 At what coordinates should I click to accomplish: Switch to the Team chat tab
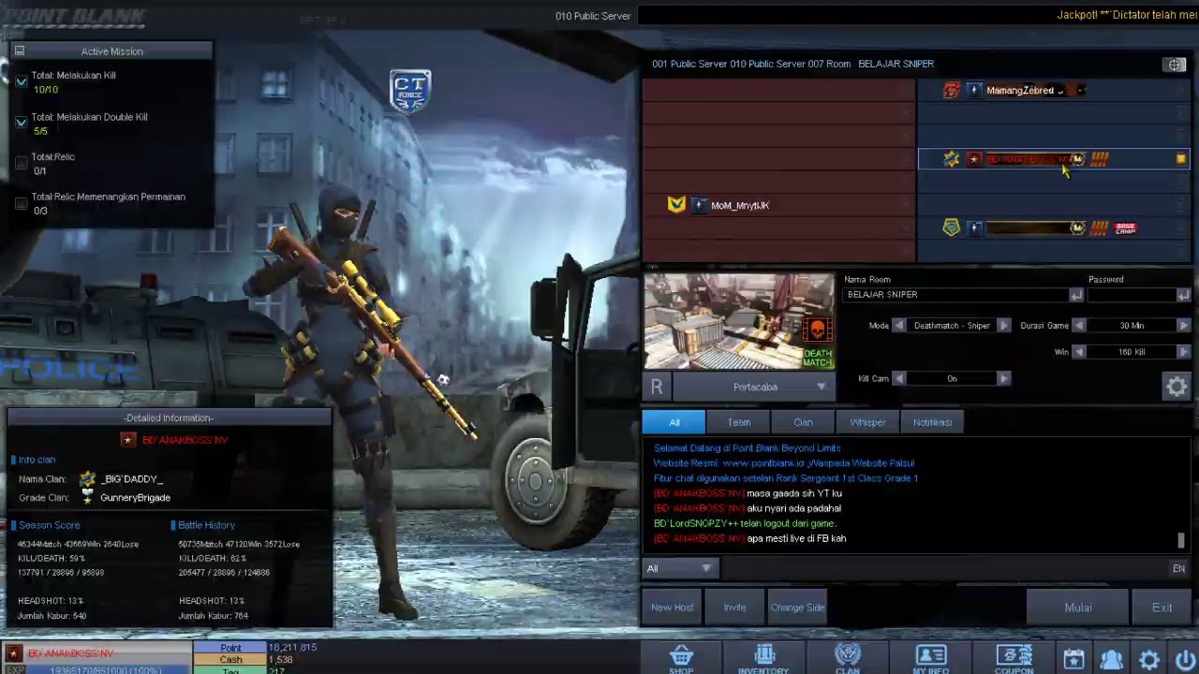click(738, 422)
